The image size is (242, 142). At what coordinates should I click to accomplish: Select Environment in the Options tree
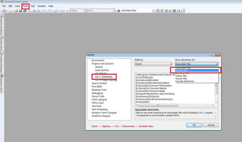coord(98,60)
